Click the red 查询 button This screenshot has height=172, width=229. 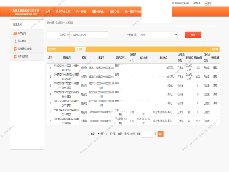(x=193, y=35)
